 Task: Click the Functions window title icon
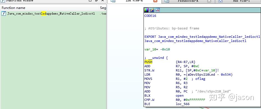click(x=3, y=1)
